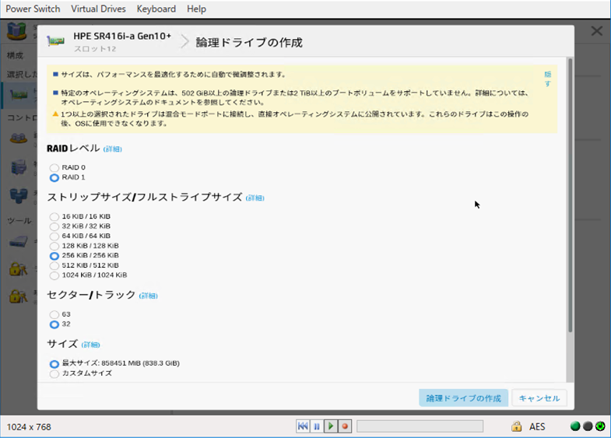611x438 pixels.
Task: Click the three blue cylinders sidebar icon
Action: pos(19,195)
